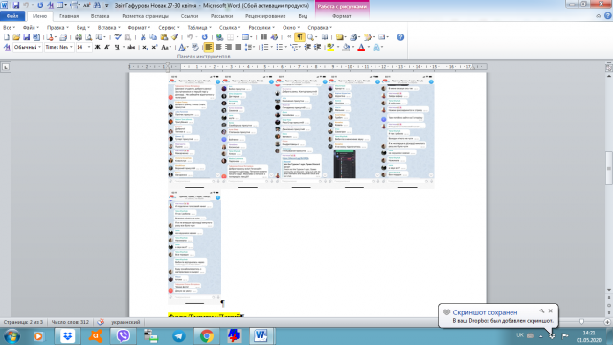
Task: Open picture tools Формат tab
Action: tap(341, 16)
